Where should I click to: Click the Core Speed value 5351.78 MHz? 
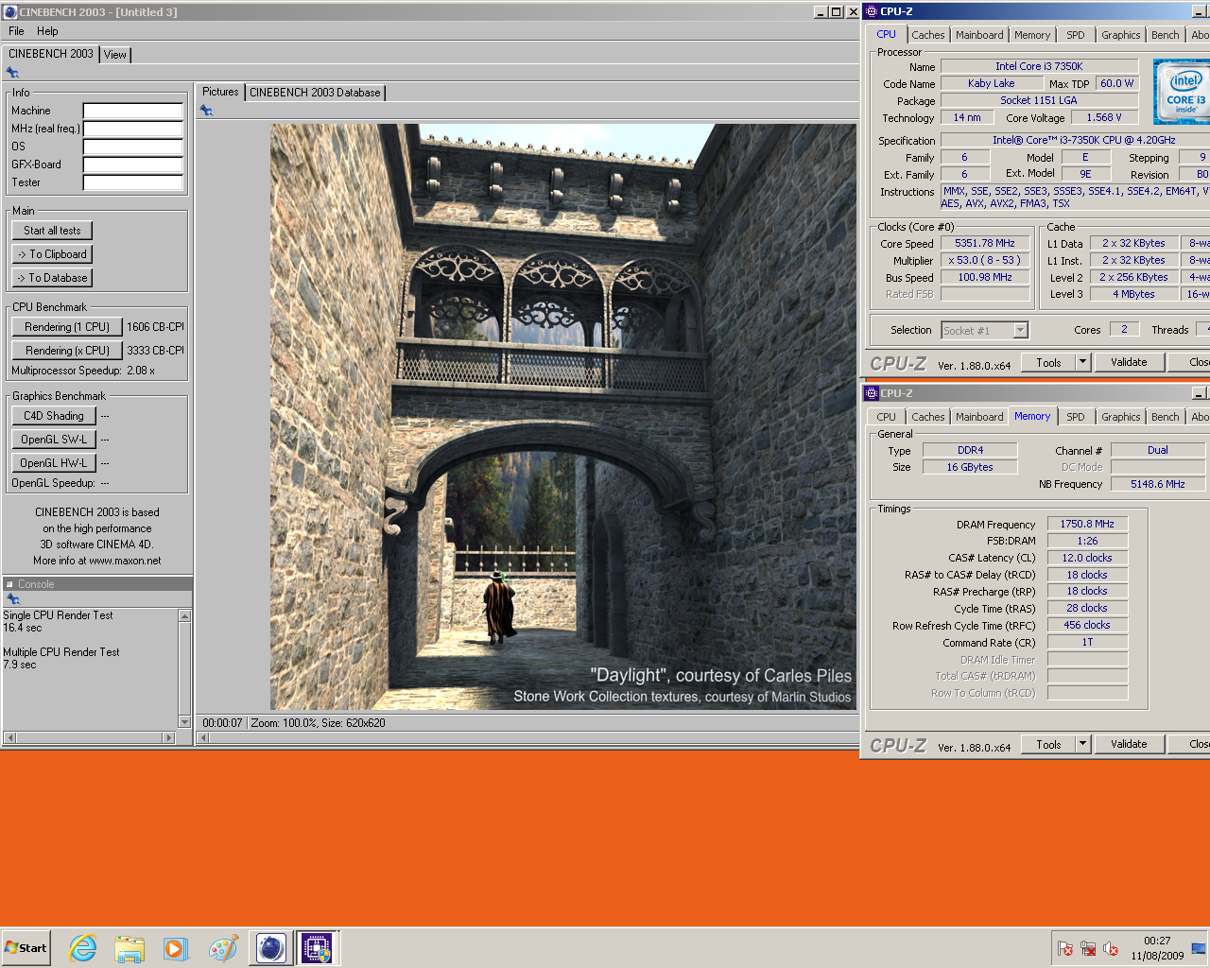click(985, 243)
